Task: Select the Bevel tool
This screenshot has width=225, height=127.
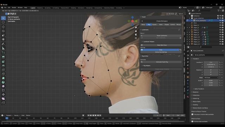Action: (3, 66)
